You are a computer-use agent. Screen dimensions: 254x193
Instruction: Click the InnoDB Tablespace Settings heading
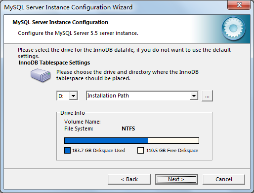[54, 63]
